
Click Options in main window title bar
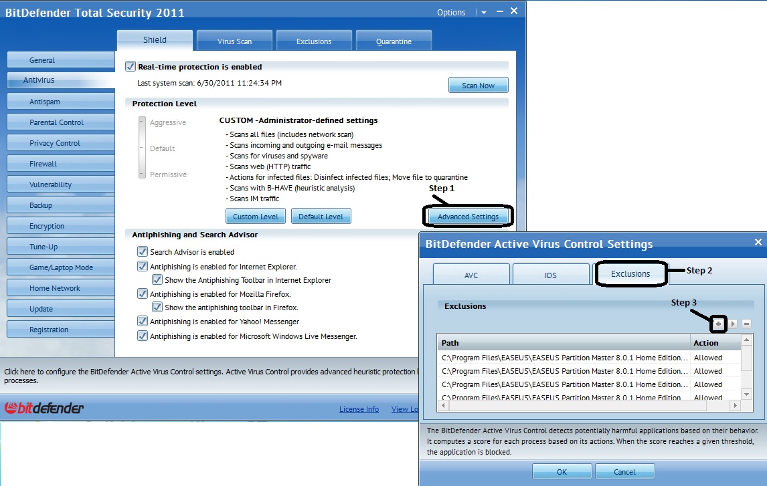451,13
